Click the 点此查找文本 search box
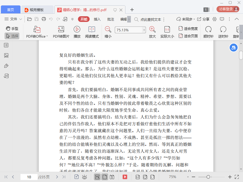Viewport: 243px width, 182px height. pos(151,19)
